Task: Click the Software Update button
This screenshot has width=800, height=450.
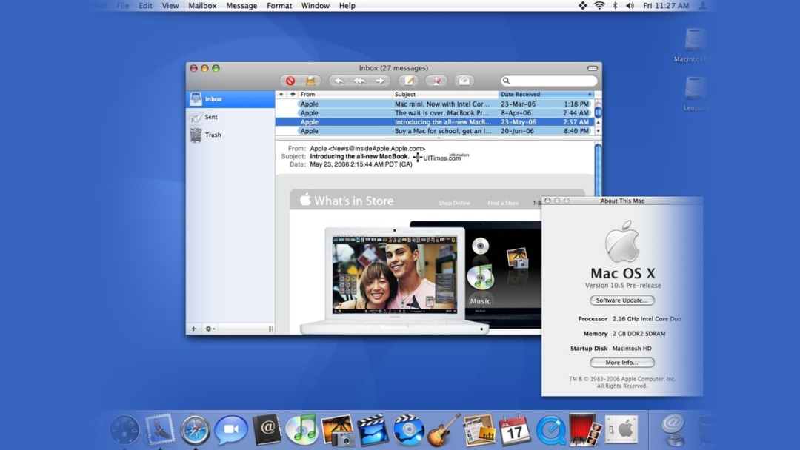Action: coord(622,300)
